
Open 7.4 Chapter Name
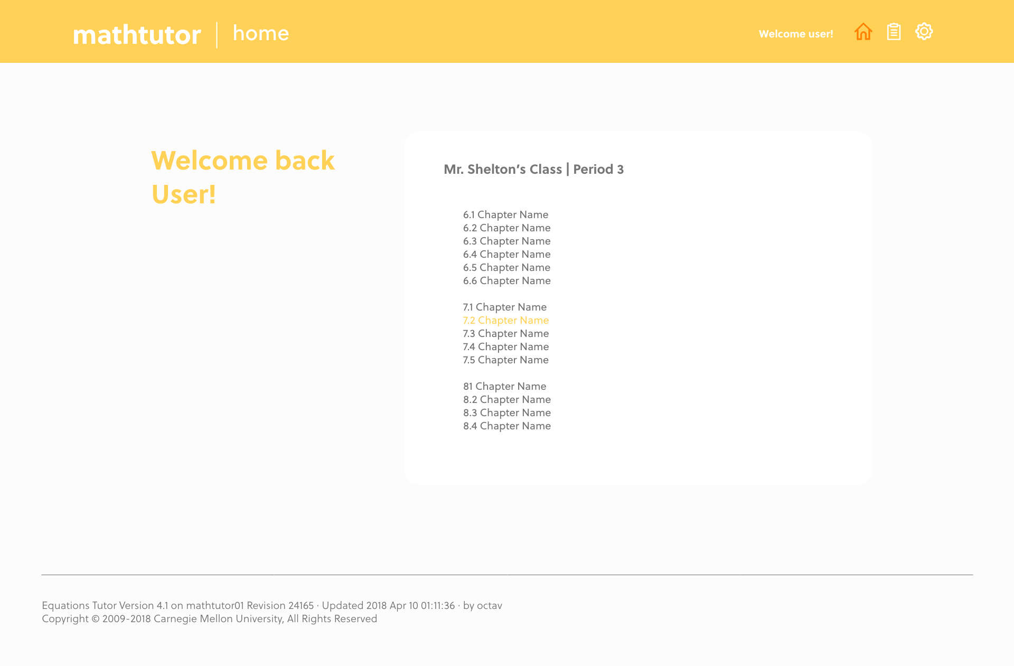505,347
